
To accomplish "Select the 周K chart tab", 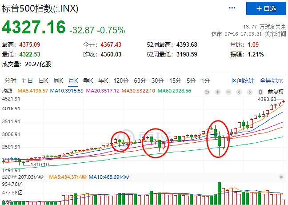I will pos(58,80).
